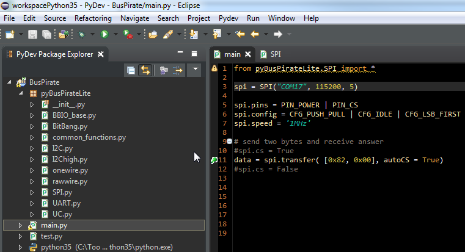The width and height of the screenshot is (465, 252).
Task: Open the Run configurations dropdown arrow
Action: (115, 34)
